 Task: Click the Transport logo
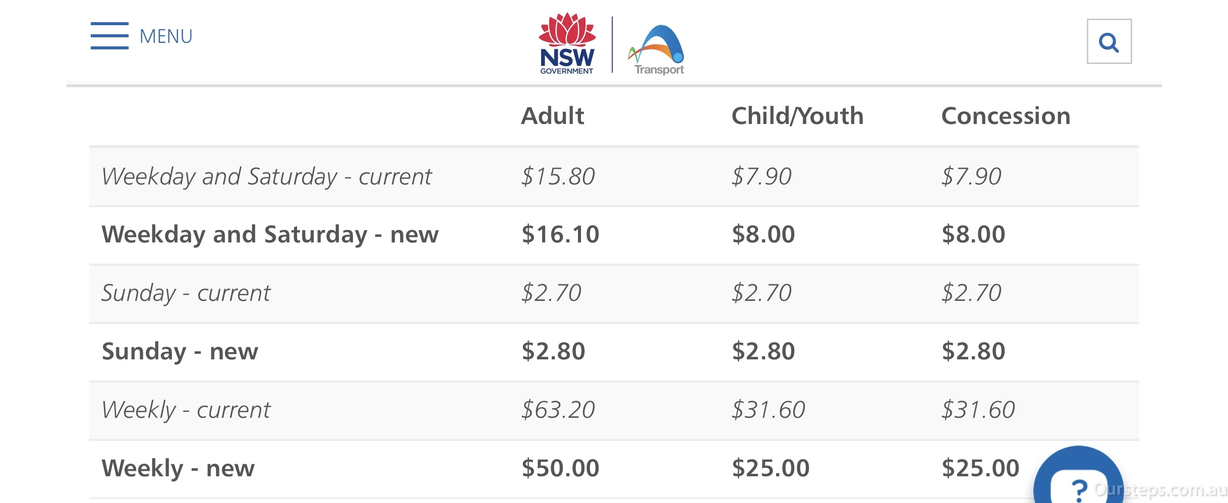tap(657, 50)
